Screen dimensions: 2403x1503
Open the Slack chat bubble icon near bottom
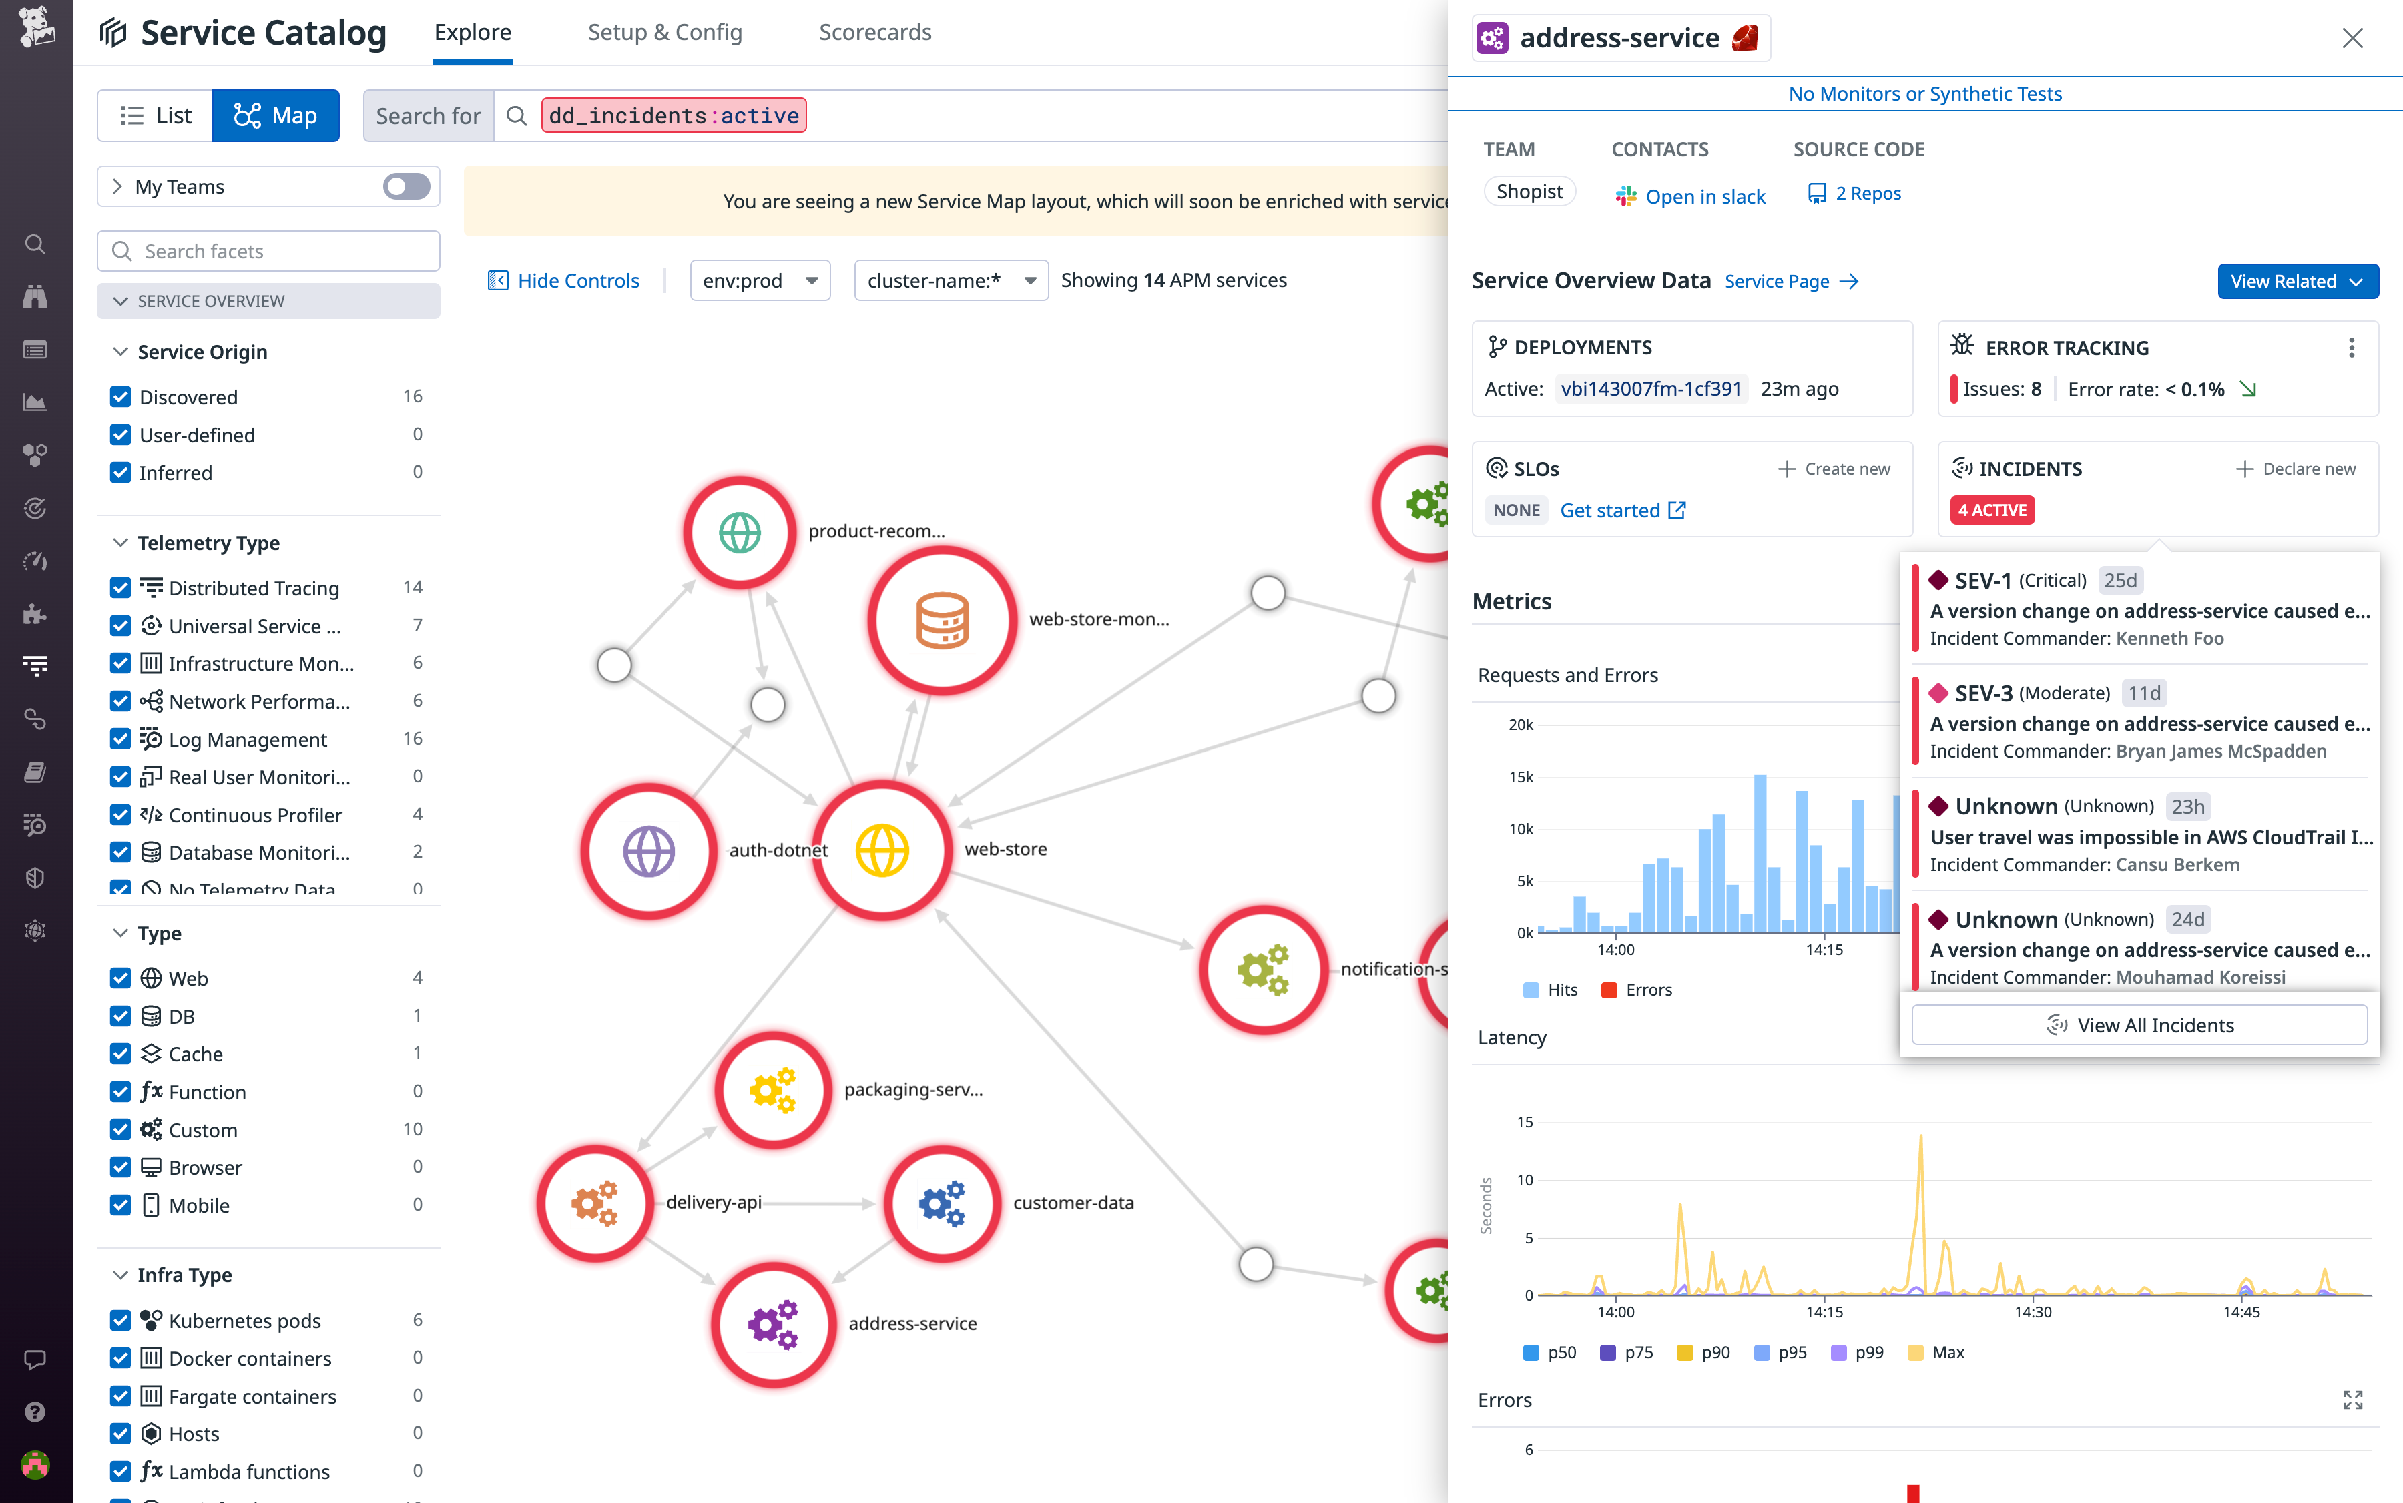click(36, 1360)
